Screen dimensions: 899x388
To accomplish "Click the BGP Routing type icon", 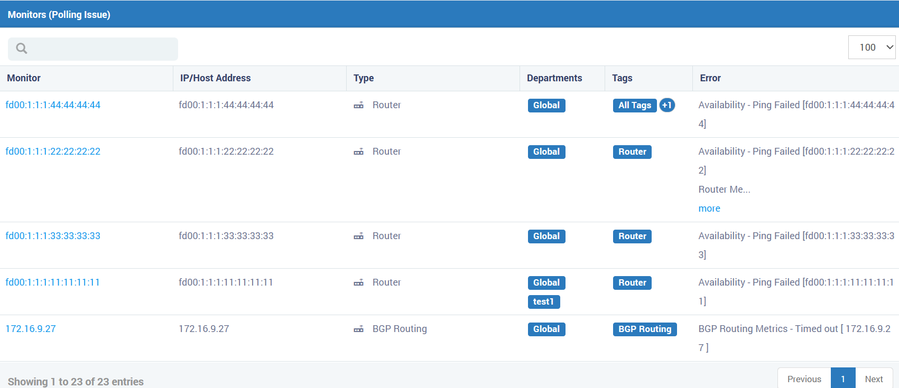I will [x=359, y=329].
